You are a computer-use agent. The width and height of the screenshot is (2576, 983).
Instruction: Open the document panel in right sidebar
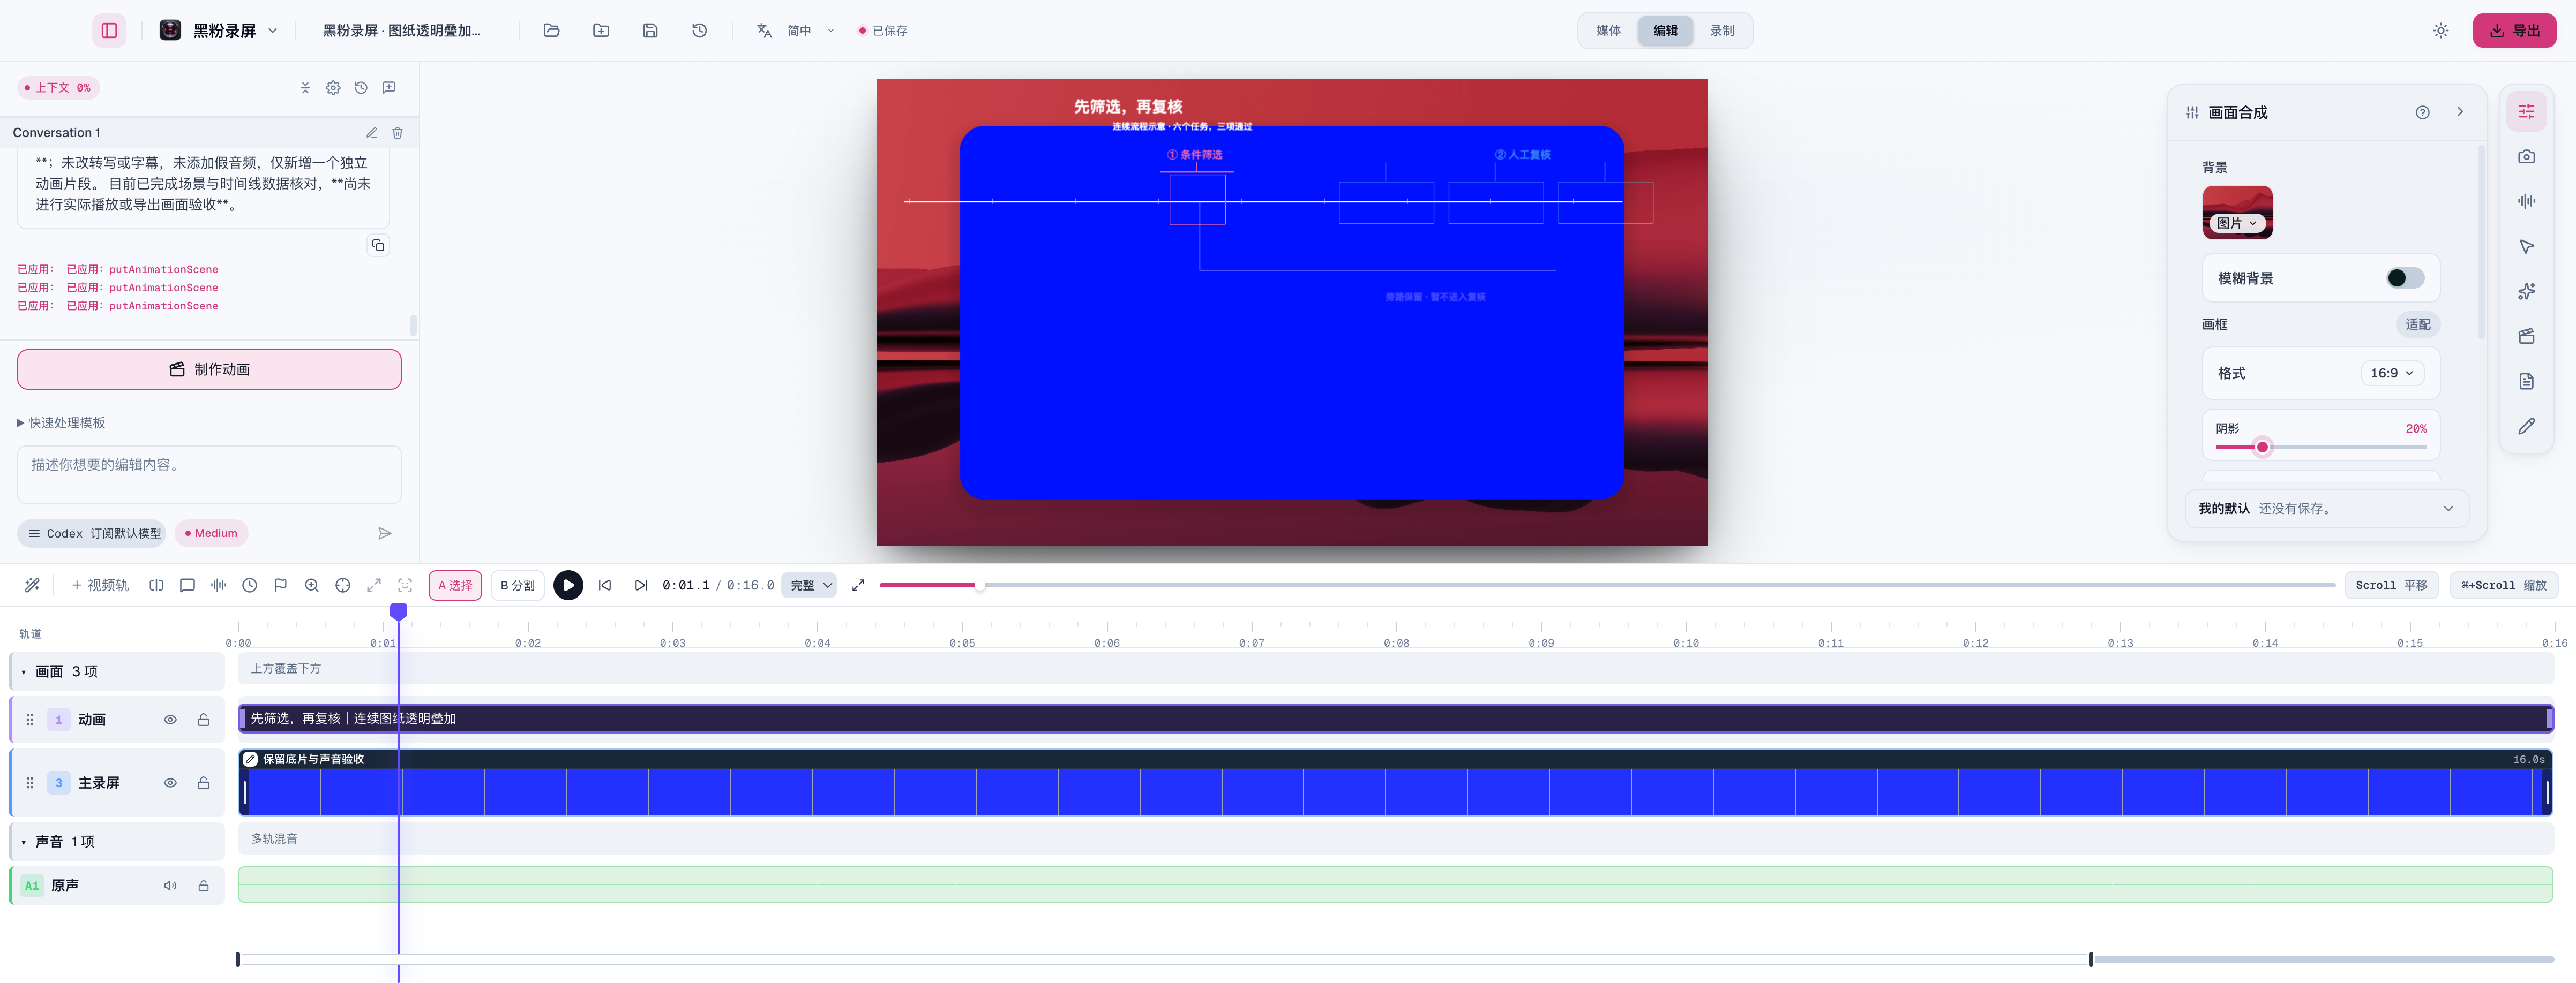pyautogui.click(x=2526, y=382)
